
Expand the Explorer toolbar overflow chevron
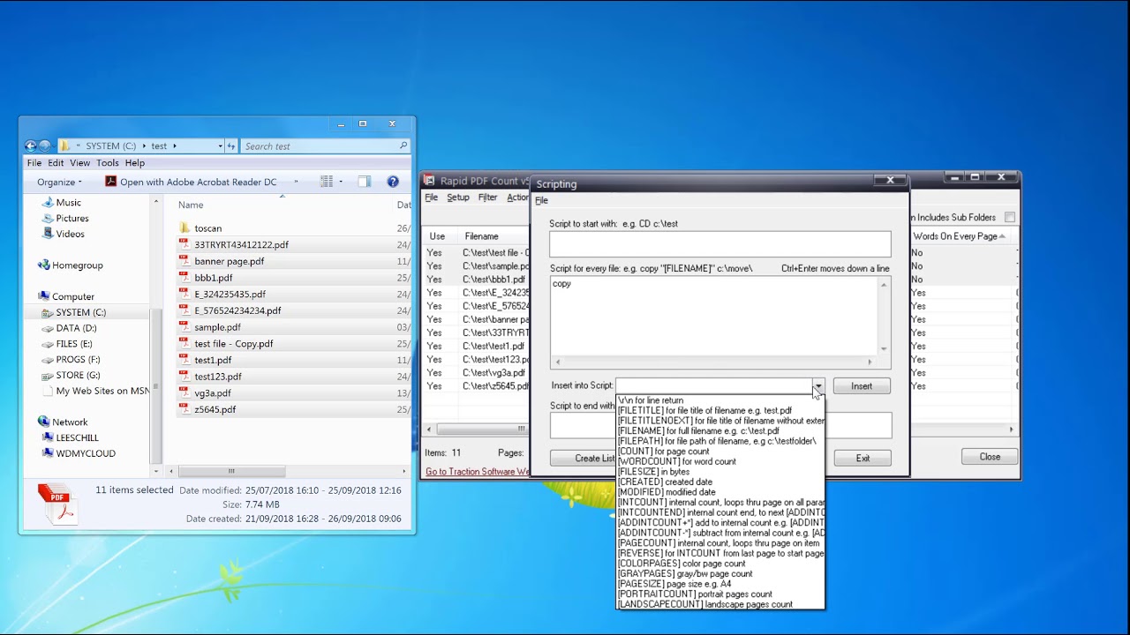tap(296, 182)
